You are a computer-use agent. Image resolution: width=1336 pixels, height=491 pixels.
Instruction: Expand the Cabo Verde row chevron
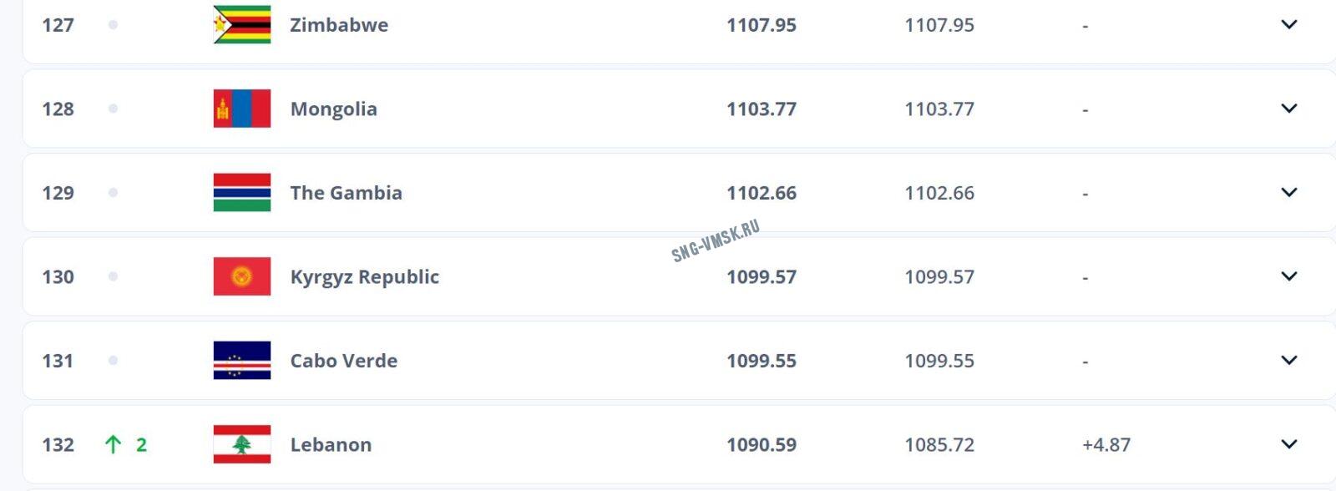tap(1289, 360)
